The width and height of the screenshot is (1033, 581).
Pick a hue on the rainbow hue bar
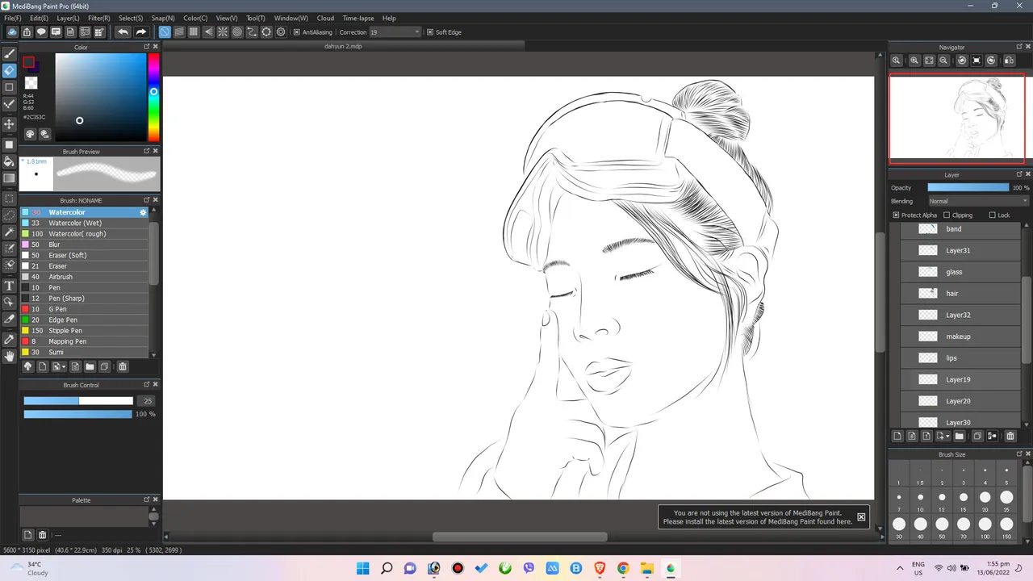pos(153,98)
